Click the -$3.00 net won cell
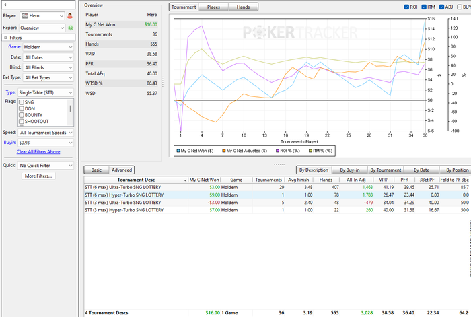This screenshot has height=317, width=471. click(x=214, y=203)
